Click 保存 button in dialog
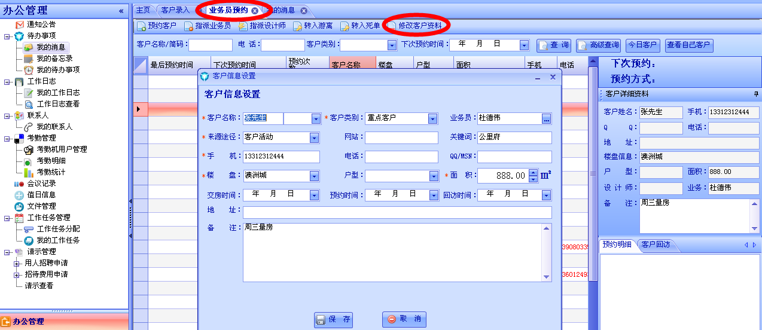The height and width of the screenshot is (330, 762). (x=333, y=320)
